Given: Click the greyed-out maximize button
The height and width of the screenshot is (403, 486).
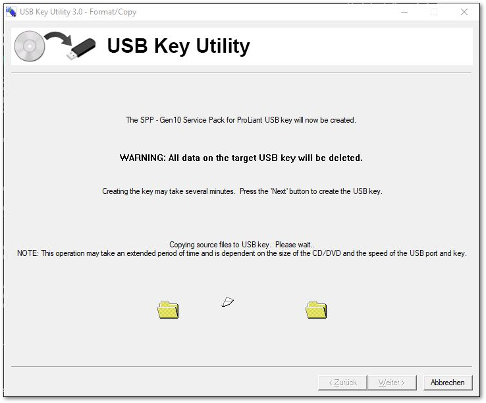Looking at the screenshot, I should click(x=434, y=12).
